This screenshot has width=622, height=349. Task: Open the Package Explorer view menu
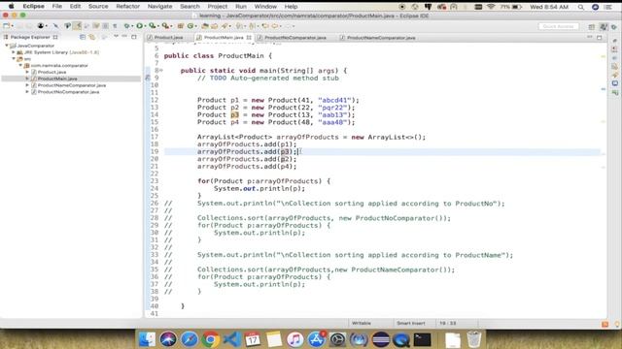coord(116,37)
